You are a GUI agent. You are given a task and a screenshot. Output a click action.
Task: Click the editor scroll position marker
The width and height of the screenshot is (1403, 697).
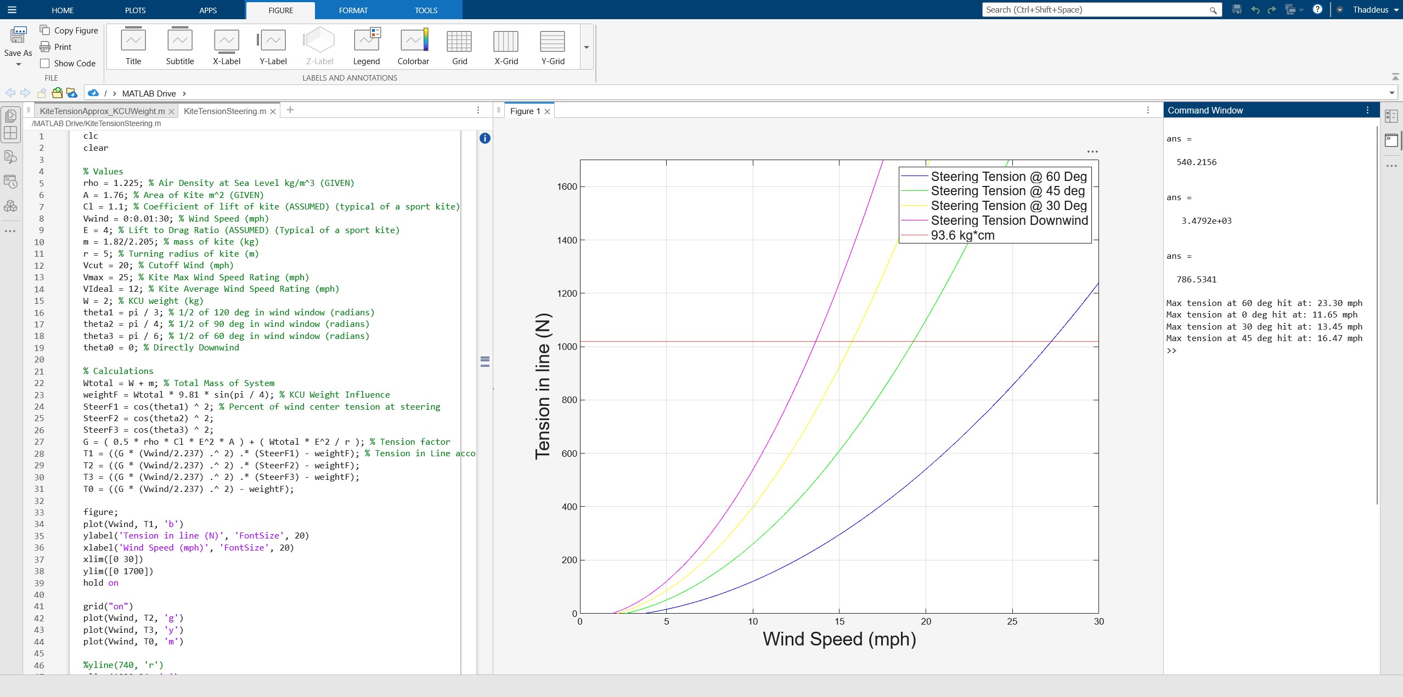pos(484,361)
